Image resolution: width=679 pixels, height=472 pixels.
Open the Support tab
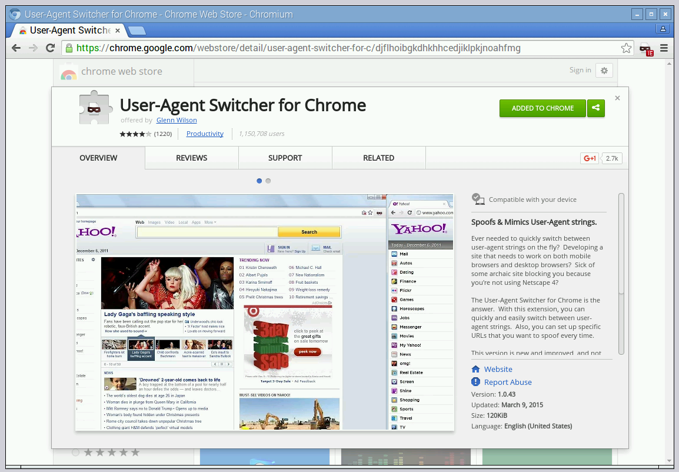point(285,158)
